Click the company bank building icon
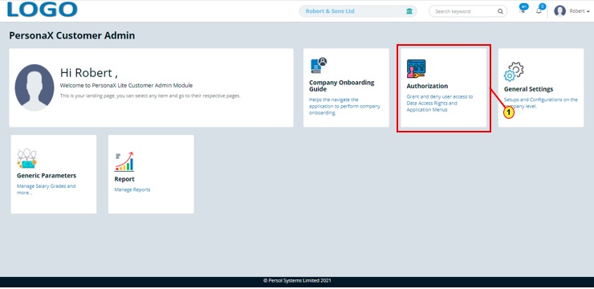594x289 pixels. click(x=409, y=11)
